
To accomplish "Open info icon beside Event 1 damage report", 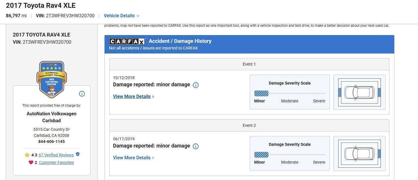I will (196, 85).
